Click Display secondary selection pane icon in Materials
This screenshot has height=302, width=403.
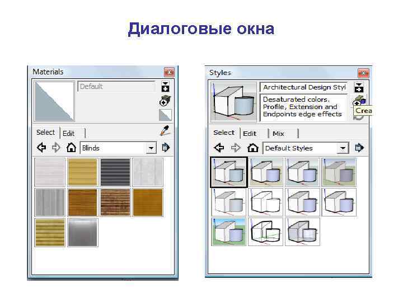pyautogui.click(x=165, y=87)
